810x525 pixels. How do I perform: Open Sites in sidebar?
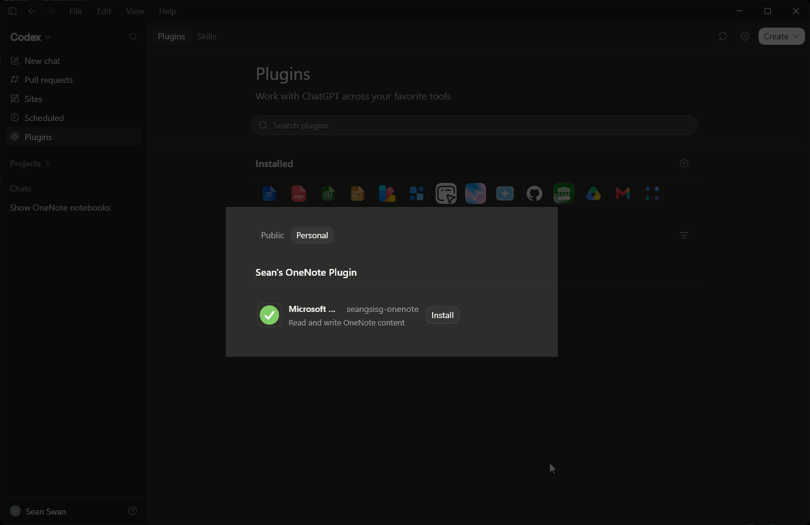pos(74,99)
